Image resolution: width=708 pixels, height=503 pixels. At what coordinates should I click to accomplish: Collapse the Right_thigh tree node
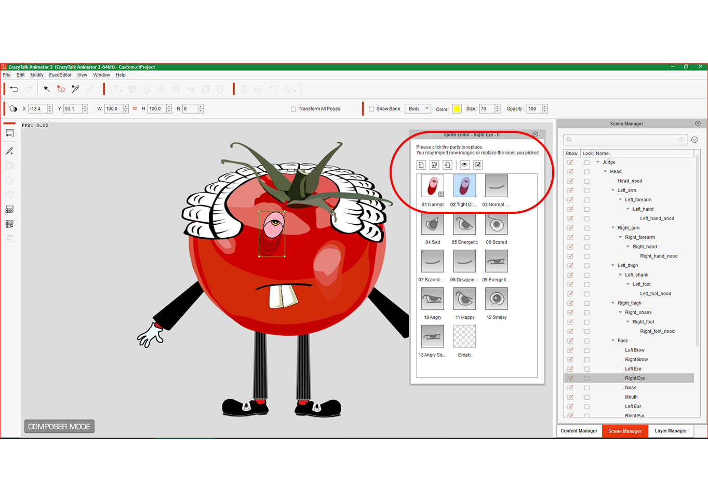613,303
